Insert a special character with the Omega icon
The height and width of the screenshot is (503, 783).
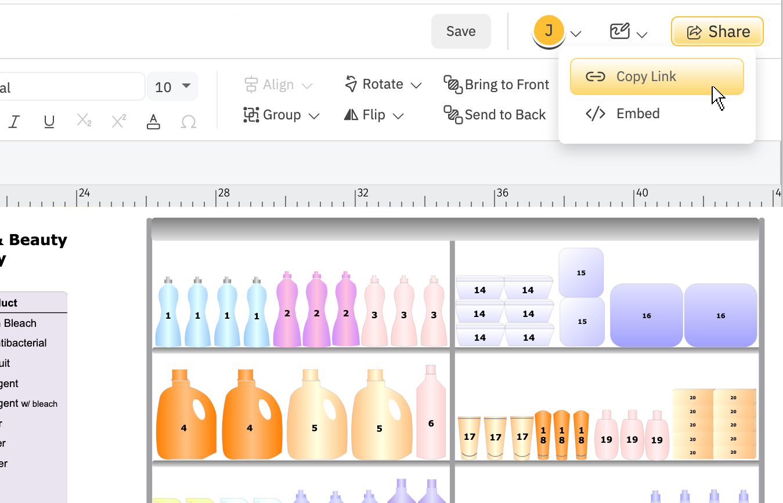(x=188, y=122)
